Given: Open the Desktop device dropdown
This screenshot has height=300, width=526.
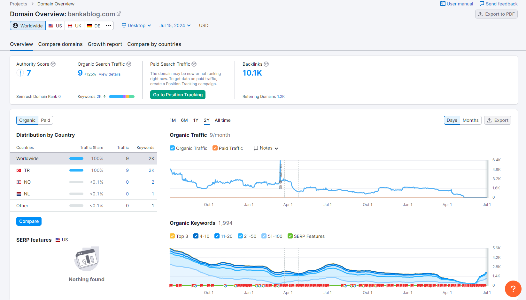Looking at the screenshot, I should click(x=136, y=26).
